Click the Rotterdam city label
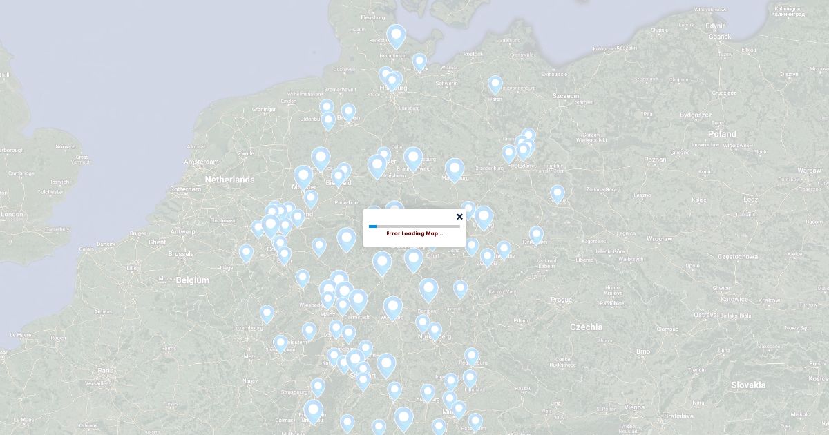 (x=185, y=188)
